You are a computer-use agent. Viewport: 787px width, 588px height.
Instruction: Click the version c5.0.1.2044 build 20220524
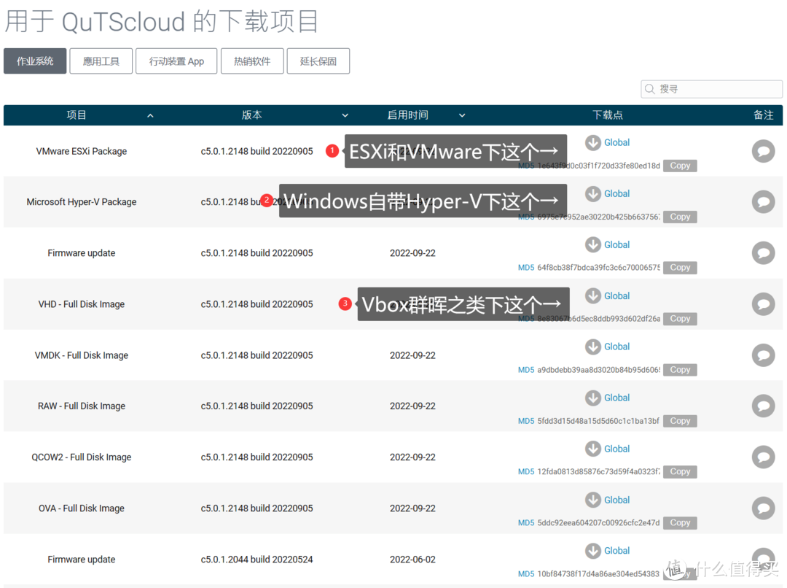[x=257, y=560]
